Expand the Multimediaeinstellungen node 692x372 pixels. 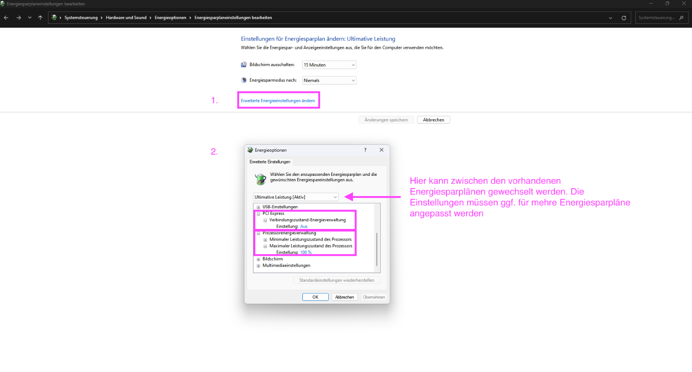pyautogui.click(x=258, y=266)
